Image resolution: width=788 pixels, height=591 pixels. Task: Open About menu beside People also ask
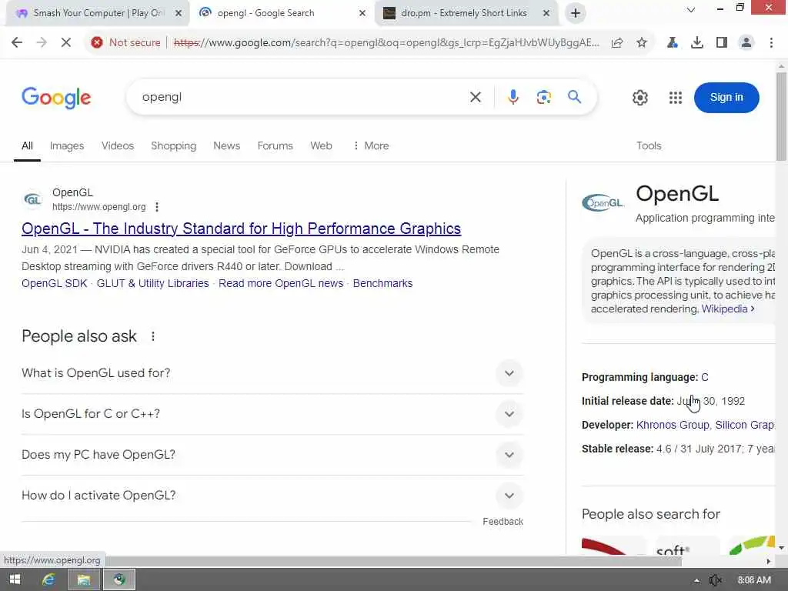(153, 336)
